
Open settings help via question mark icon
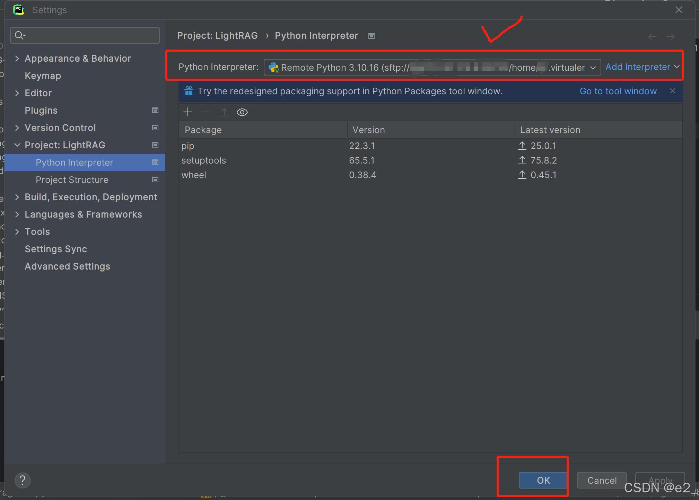[x=23, y=480]
